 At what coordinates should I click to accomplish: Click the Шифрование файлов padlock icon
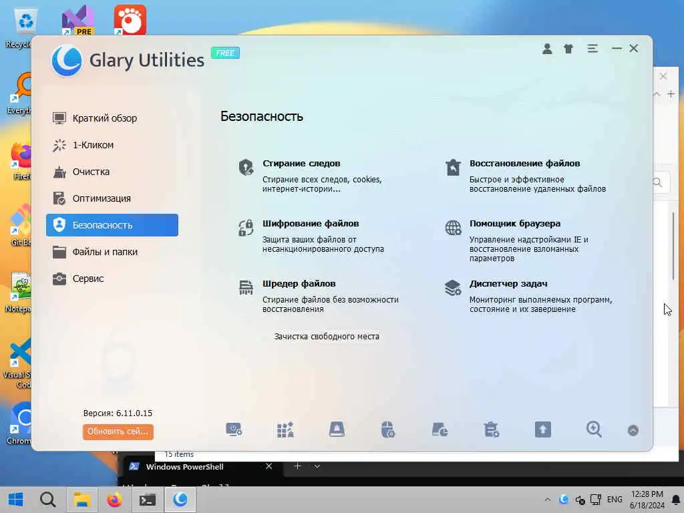point(246,228)
